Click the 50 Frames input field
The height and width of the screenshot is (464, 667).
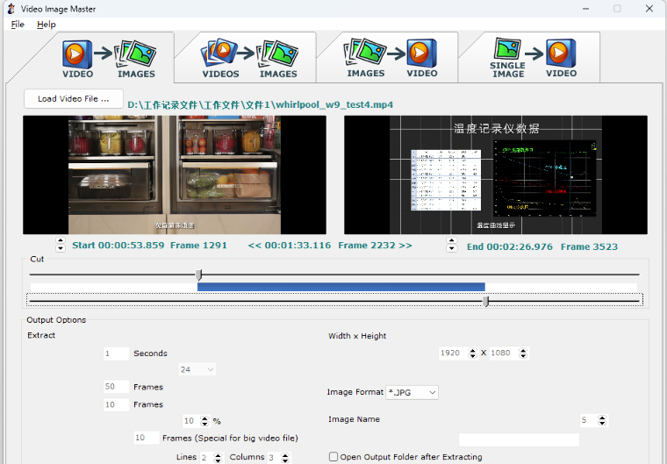pos(116,387)
